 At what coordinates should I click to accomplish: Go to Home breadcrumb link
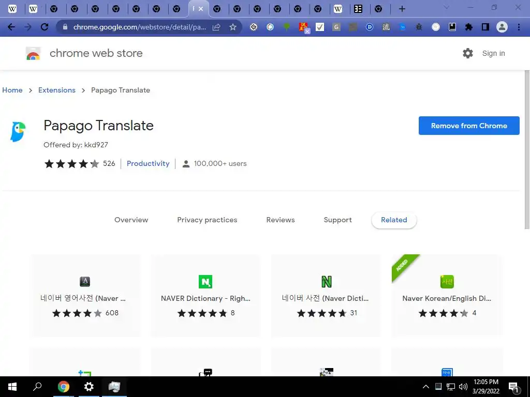pyautogui.click(x=12, y=90)
